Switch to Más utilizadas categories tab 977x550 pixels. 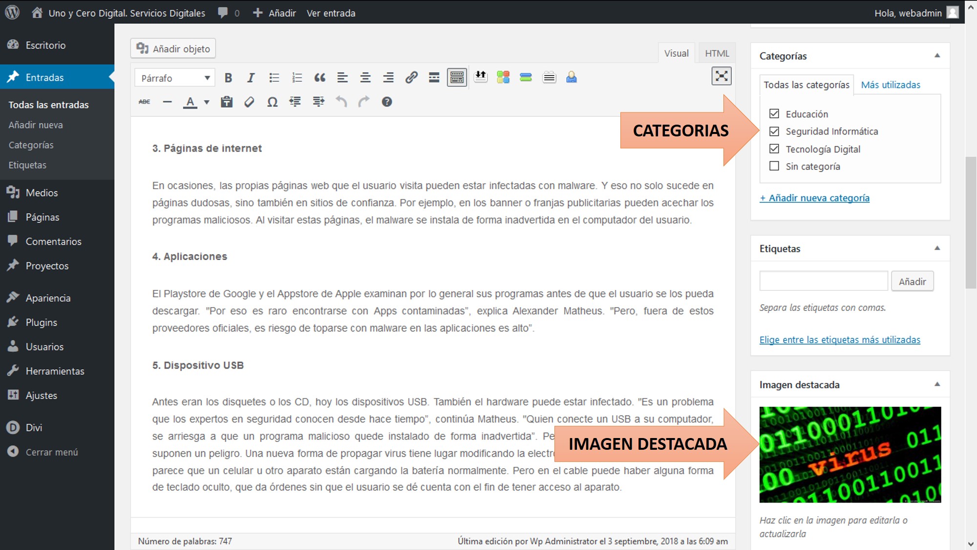(x=890, y=85)
